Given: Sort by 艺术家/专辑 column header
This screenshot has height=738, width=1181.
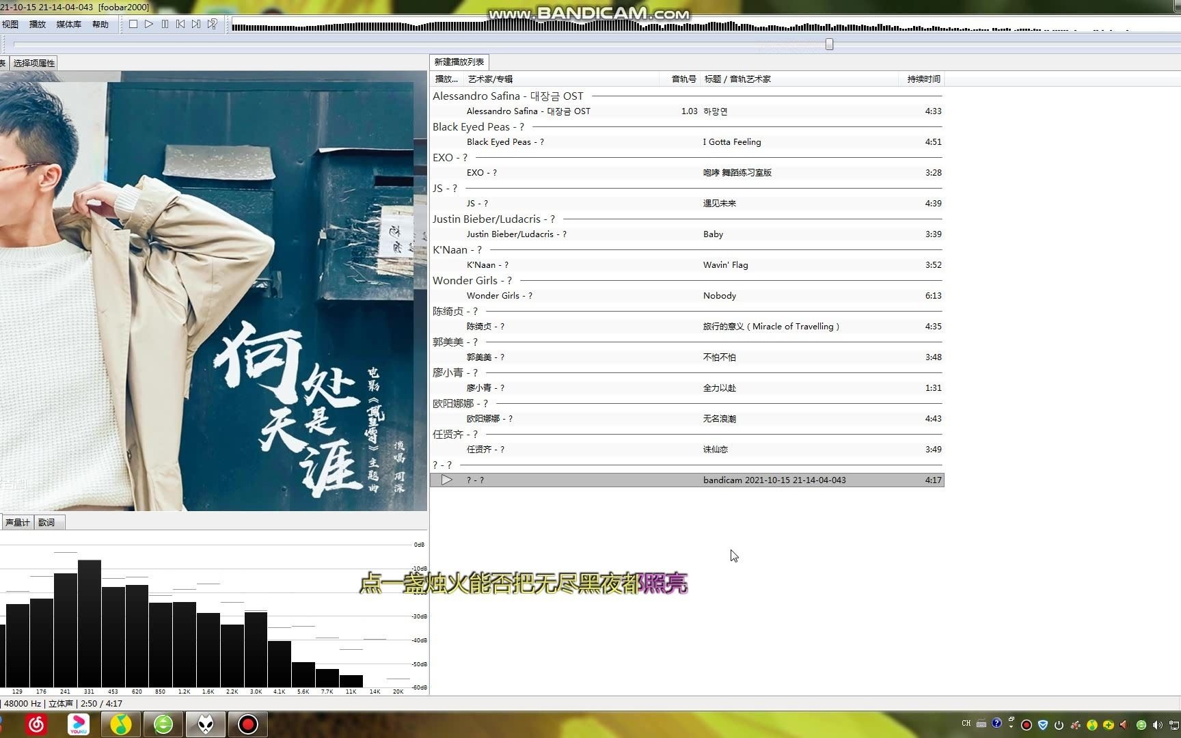Looking at the screenshot, I should click(x=560, y=79).
